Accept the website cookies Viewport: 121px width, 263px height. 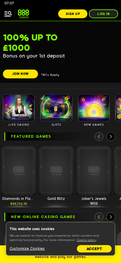(x=94, y=249)
